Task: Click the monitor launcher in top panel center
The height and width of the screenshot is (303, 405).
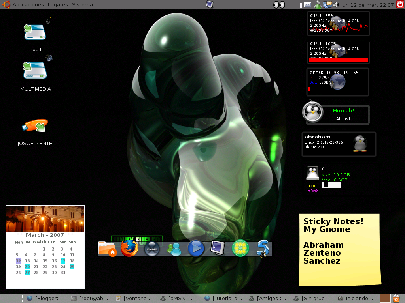Action: pyautogui.click(x=210, y=4)
